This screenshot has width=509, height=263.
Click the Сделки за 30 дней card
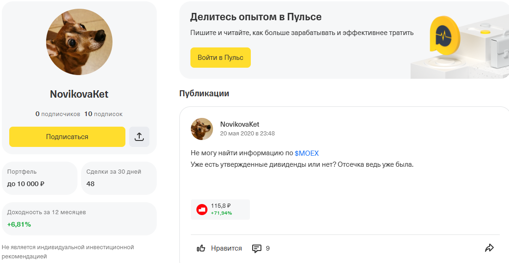point(119,178)
